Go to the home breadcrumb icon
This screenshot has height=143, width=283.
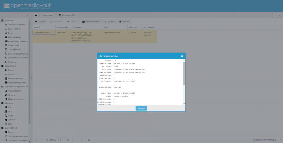(x=36, y=15)
